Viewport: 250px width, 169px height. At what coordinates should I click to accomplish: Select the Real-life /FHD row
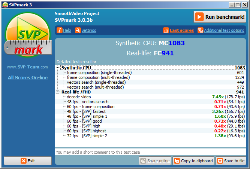[x=150, y=92]
